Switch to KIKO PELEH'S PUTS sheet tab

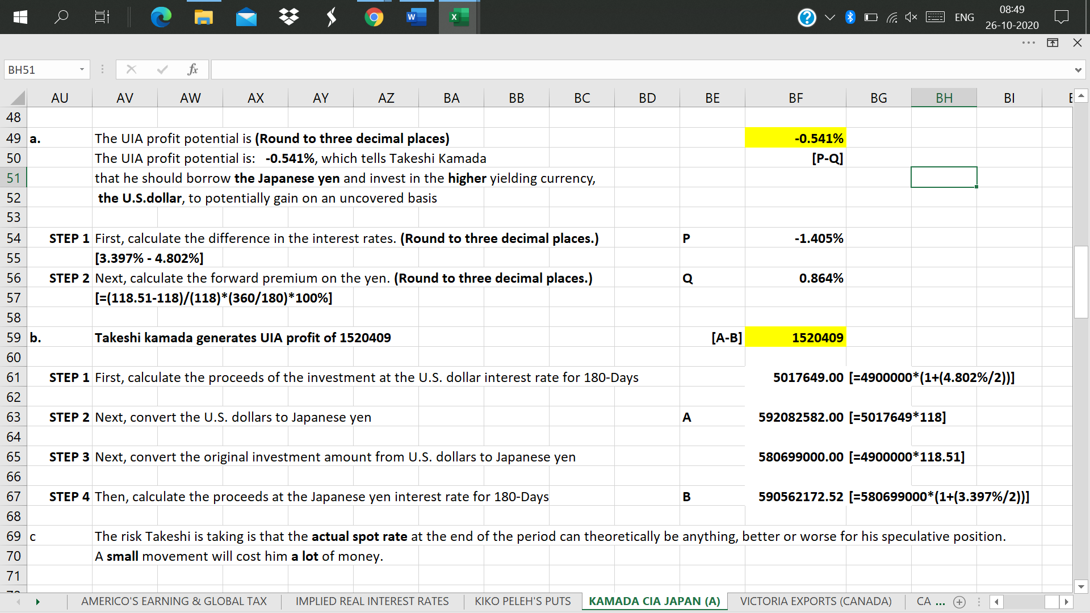pos(522,601)
